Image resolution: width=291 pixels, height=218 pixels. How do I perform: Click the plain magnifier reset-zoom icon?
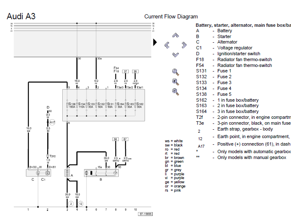[x=175, y=72]
